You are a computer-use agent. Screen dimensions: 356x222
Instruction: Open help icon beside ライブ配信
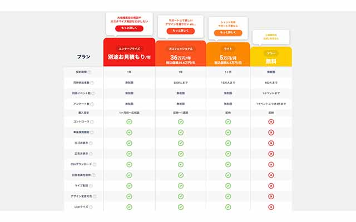click(91, 186)
